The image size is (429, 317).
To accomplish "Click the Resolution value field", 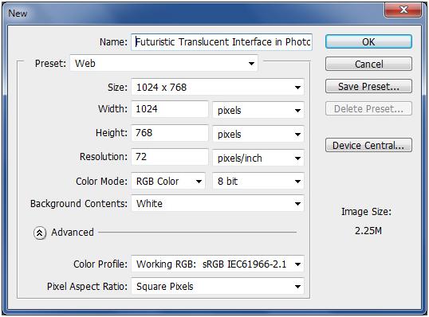I will click(170, 157).
